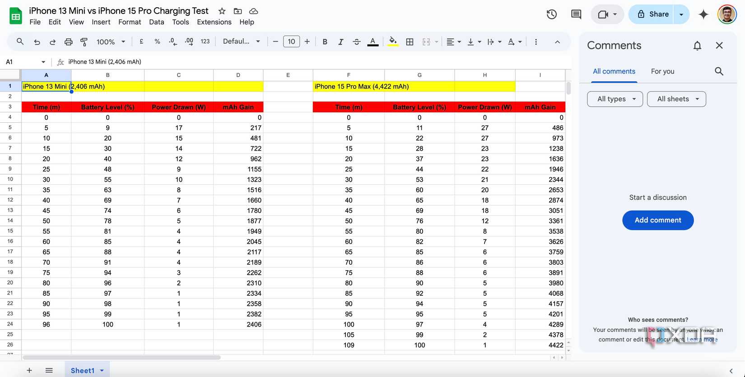Toggle strikethrough formatting
Viewport: 745px width, 377px height.
(357, 41)
